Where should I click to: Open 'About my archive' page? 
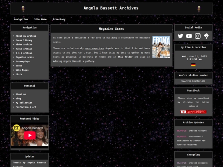(x=26, y=36)
